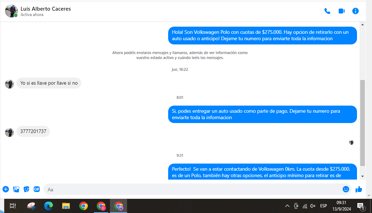
Task: Open the Snipping Tool from the taskbar
Action: point(31,206)
